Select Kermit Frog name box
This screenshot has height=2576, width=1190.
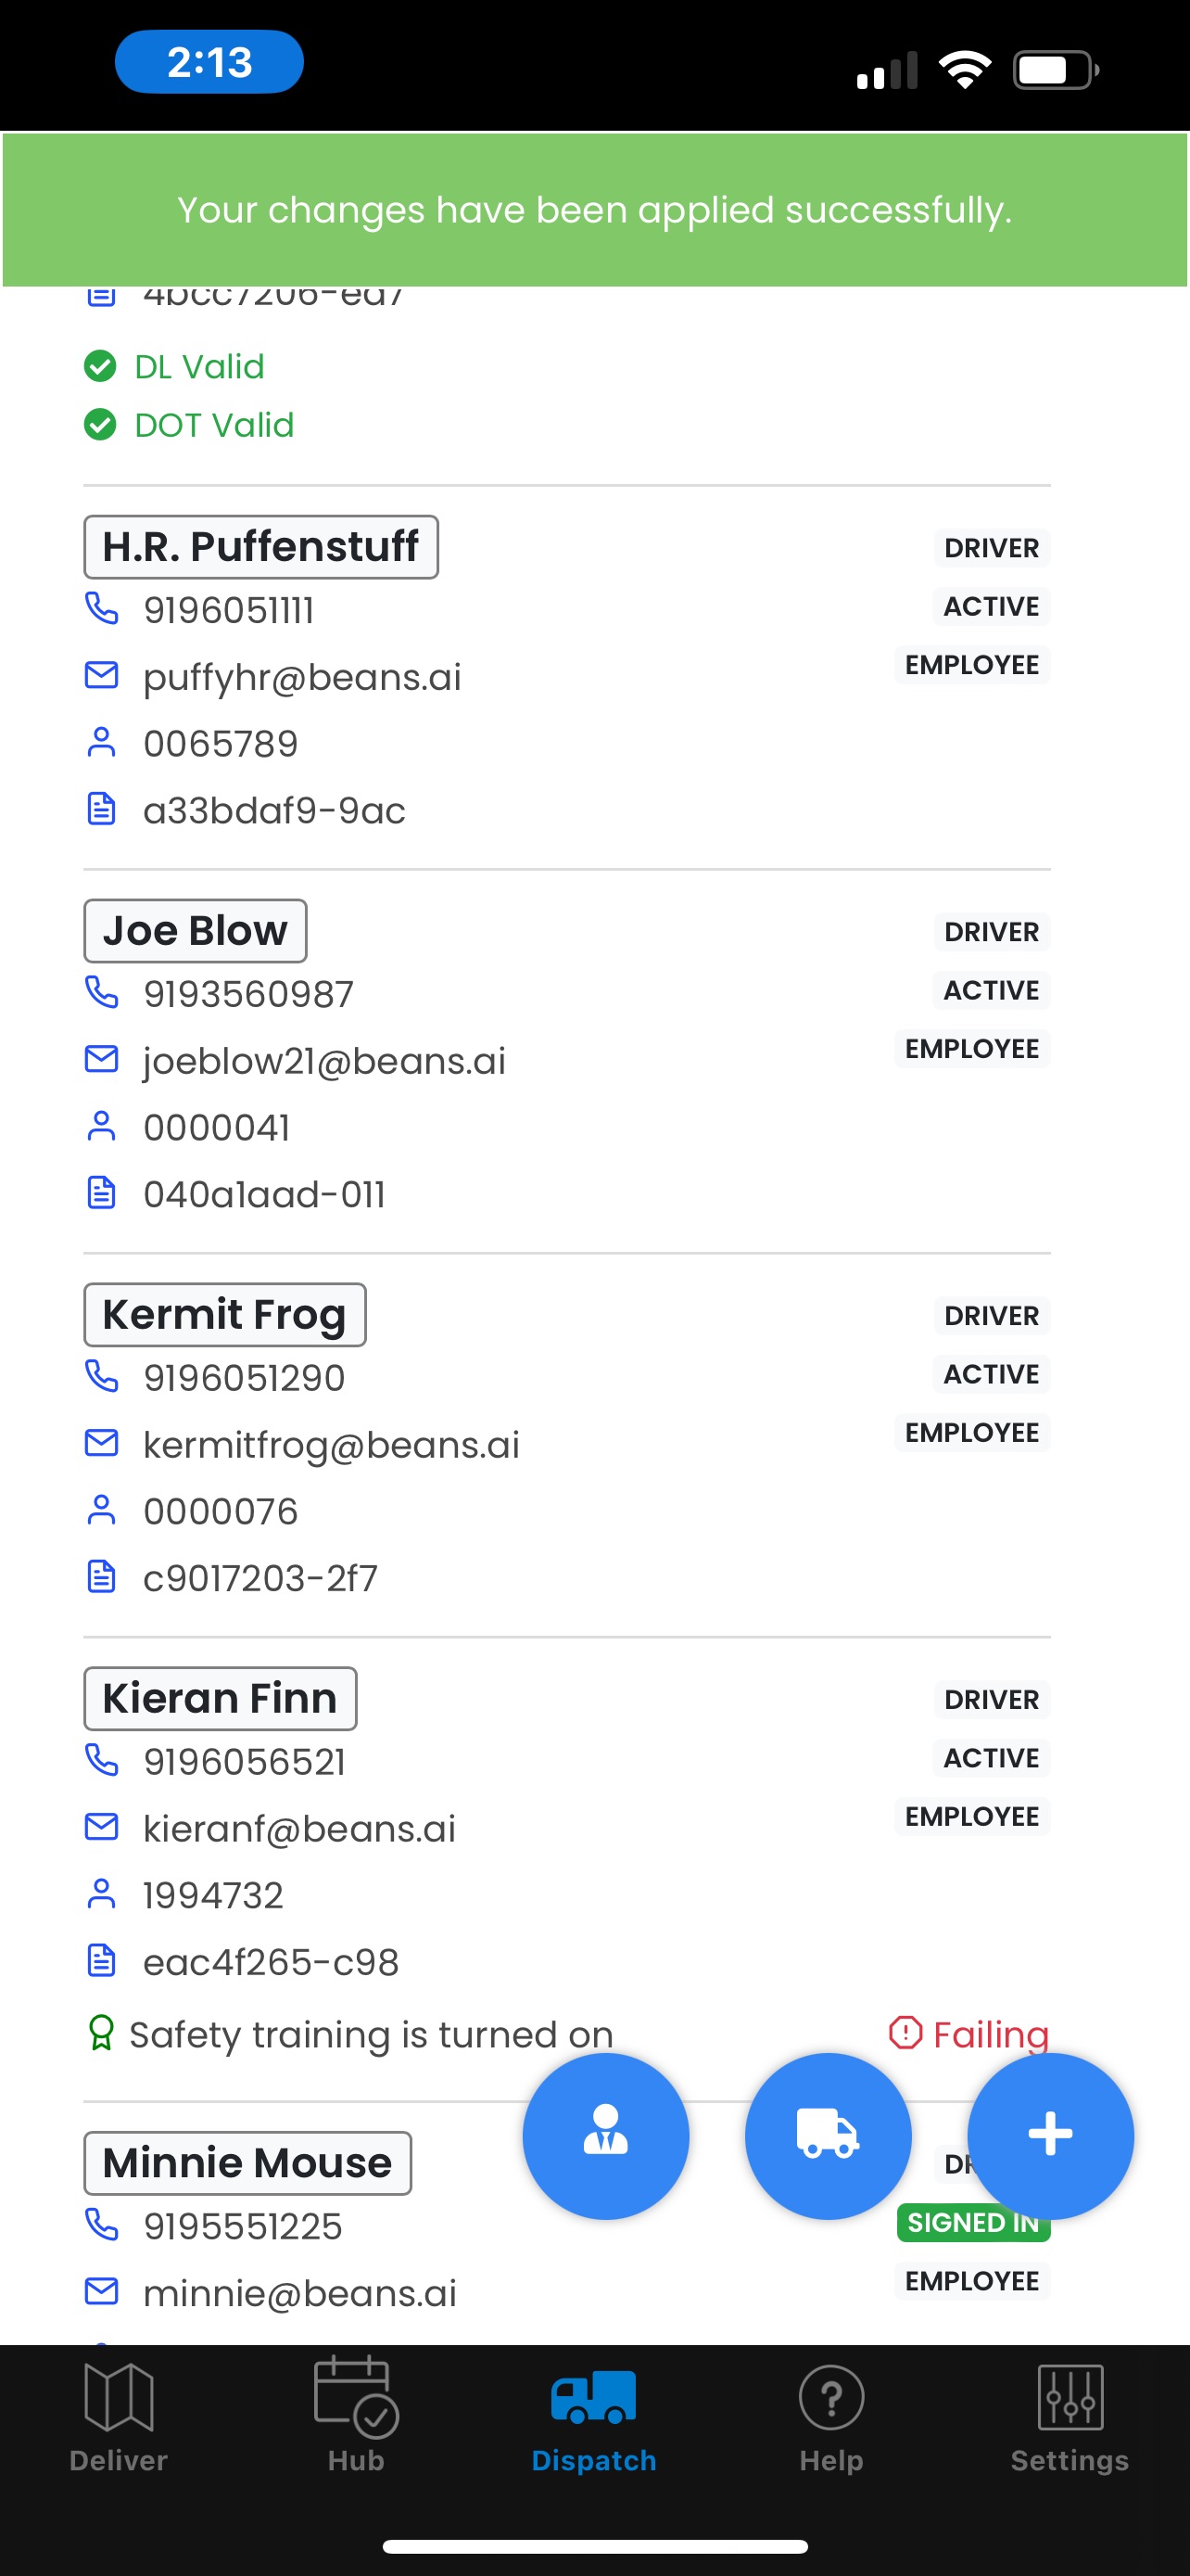click(225, 1315)
